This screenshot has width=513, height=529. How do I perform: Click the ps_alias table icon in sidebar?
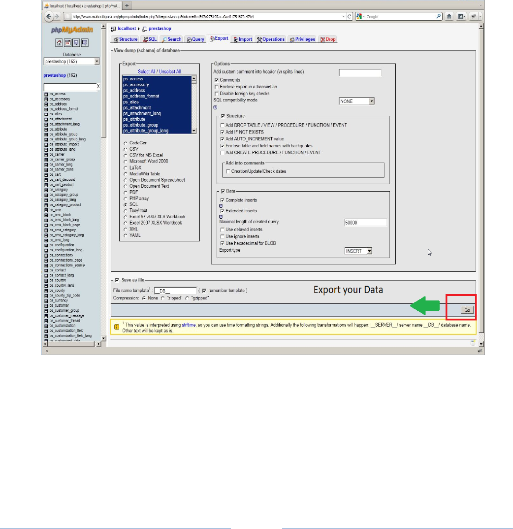[x=46, y=114]
